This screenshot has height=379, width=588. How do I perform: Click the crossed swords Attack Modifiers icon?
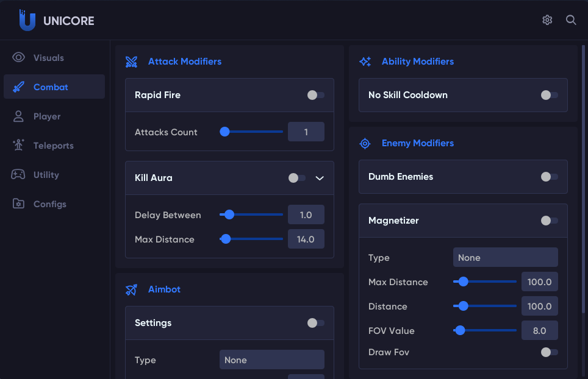[132, 62]
